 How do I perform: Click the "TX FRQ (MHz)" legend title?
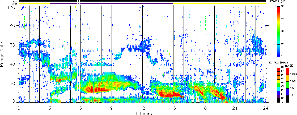tap(278, 63)
